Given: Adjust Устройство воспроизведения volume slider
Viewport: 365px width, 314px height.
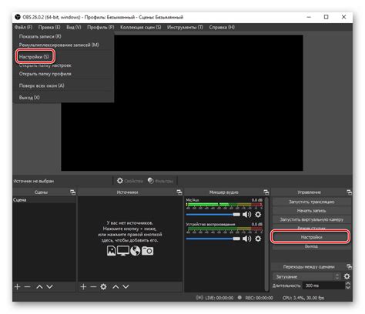Looking at the screenshot, I should (x=213, y=239).
